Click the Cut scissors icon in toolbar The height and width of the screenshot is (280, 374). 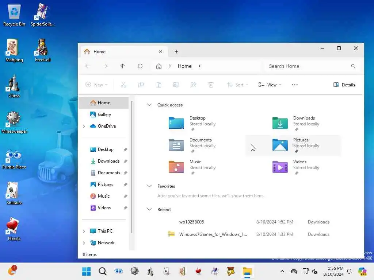tap(123, 85)
